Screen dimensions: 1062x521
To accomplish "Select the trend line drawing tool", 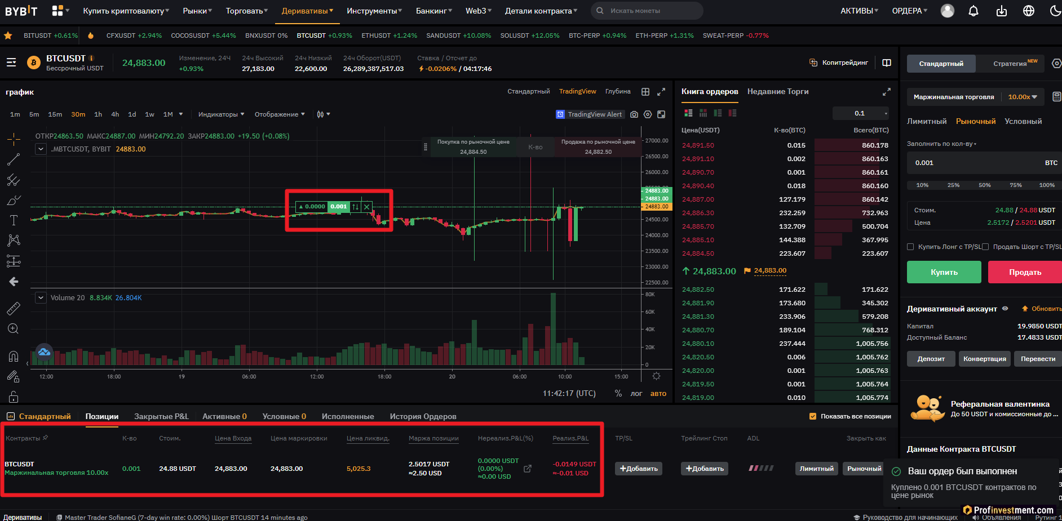I will coord(14,159).
